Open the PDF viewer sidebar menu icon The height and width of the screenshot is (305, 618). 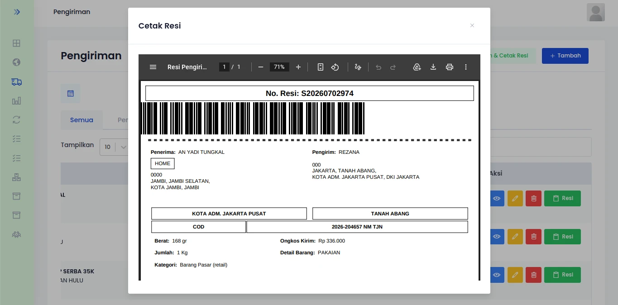(x=153, y=67)
